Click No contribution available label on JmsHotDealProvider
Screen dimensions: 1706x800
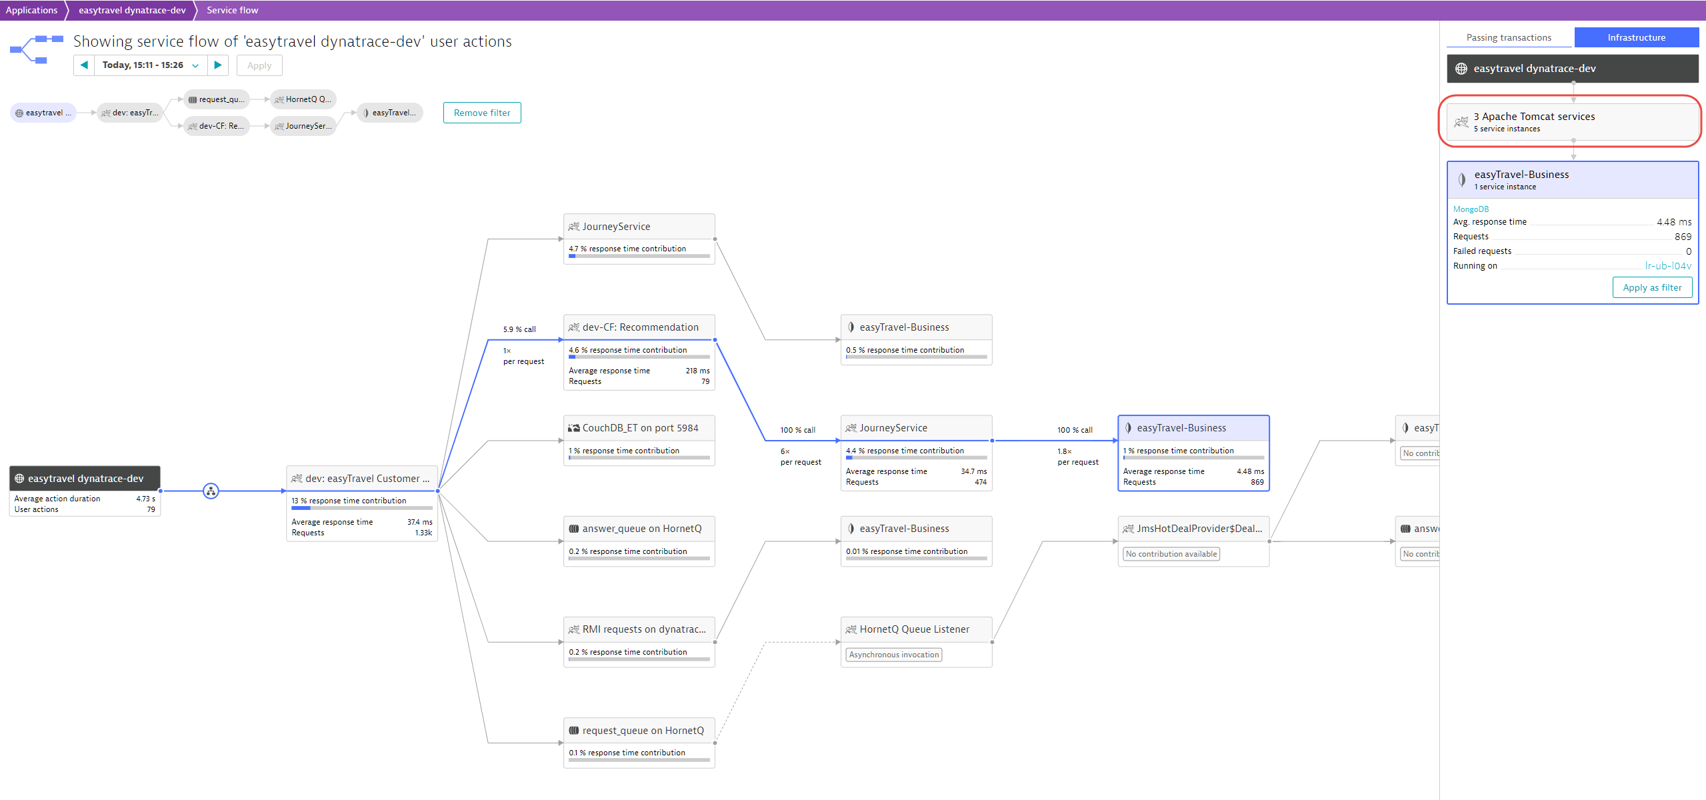click(1171, 554)
